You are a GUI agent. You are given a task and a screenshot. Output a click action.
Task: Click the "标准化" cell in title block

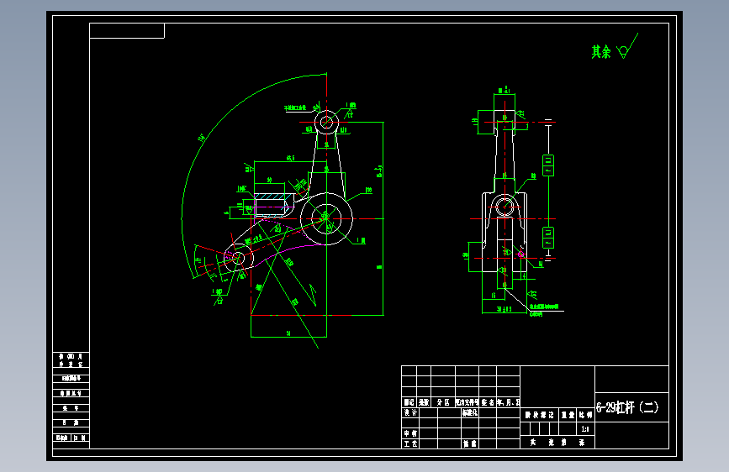(469, 412)
